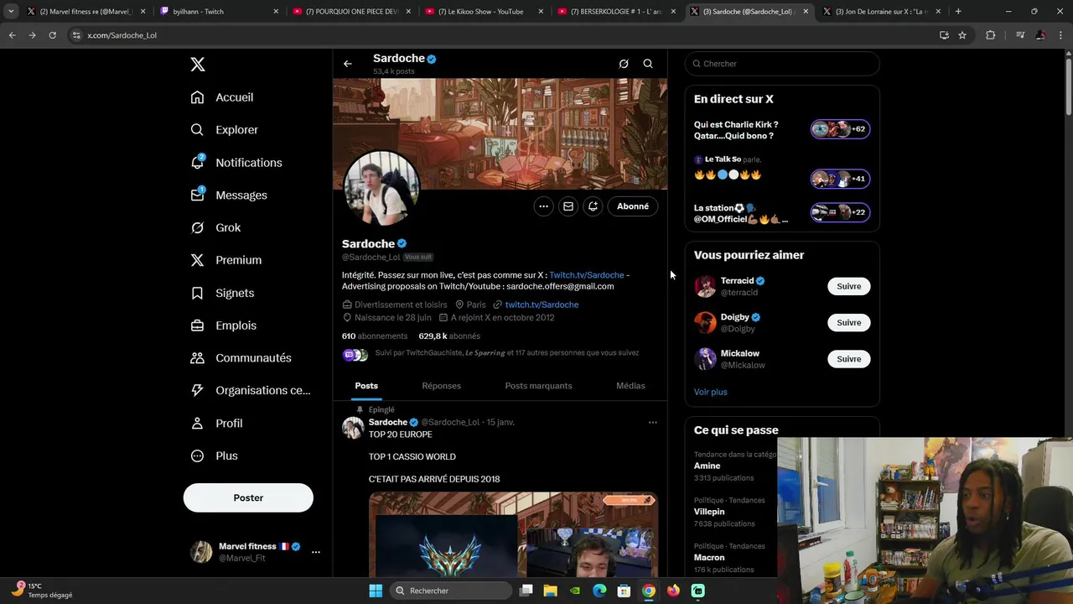
Task: Click Voir plus suggestions link
Action: click(x=710, y=392)
